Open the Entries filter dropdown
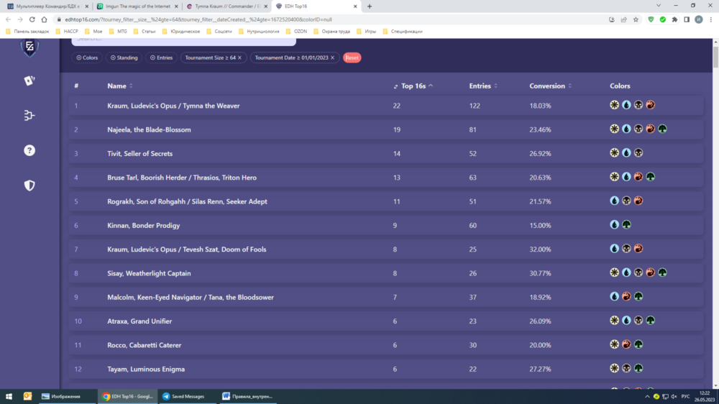The width and height of the screenshot is (719, 404). [161, 58]
